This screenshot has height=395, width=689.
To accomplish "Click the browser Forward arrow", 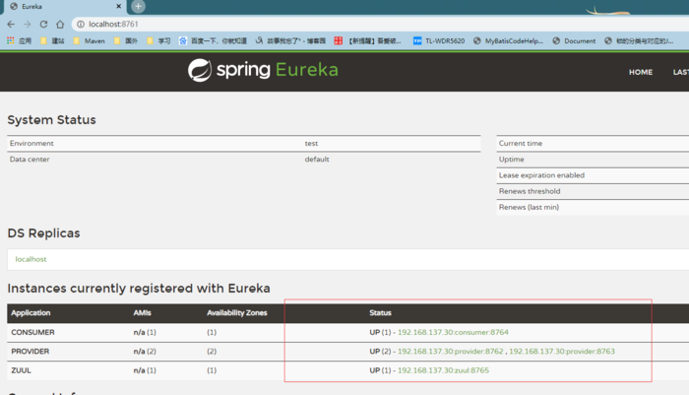I will click(28, 25).
